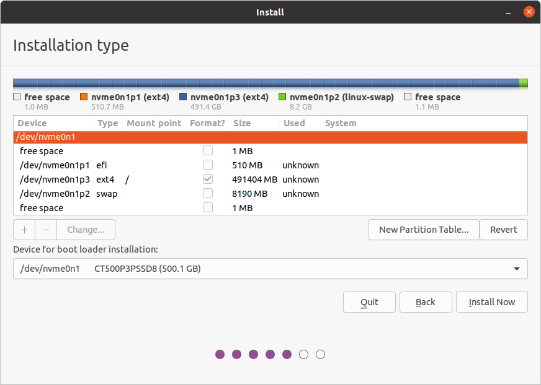The width and height of the screenshot is (541, 385).
Task: Open the Change... partition dialog
Action: 86,230
